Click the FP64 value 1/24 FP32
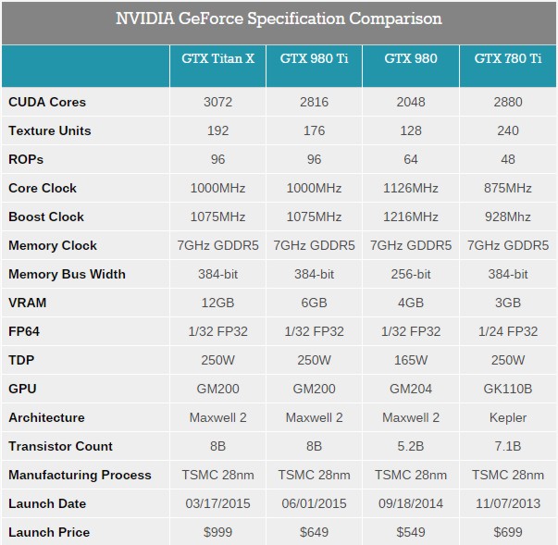Image resolution: width=558 pixels, height=545 pixels. click(x=508, y=331)
